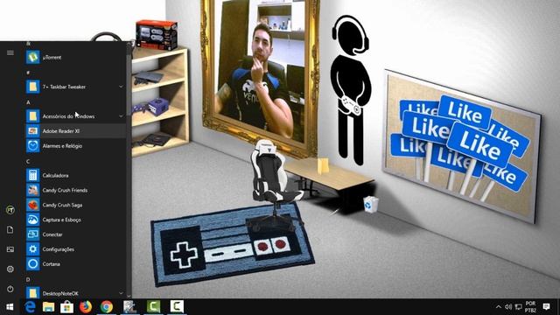
Task: Expand the DesktopNoteOK folder chevron
Action: (121, 293)
